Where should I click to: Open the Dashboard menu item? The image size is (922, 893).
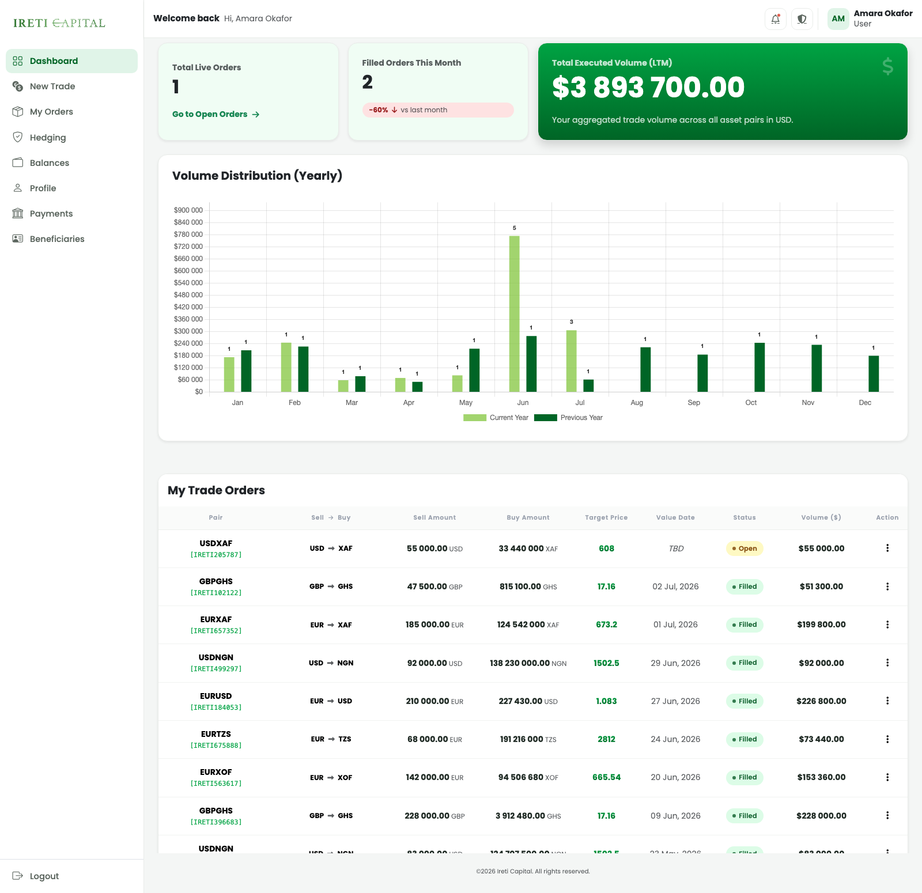[71, 61]
